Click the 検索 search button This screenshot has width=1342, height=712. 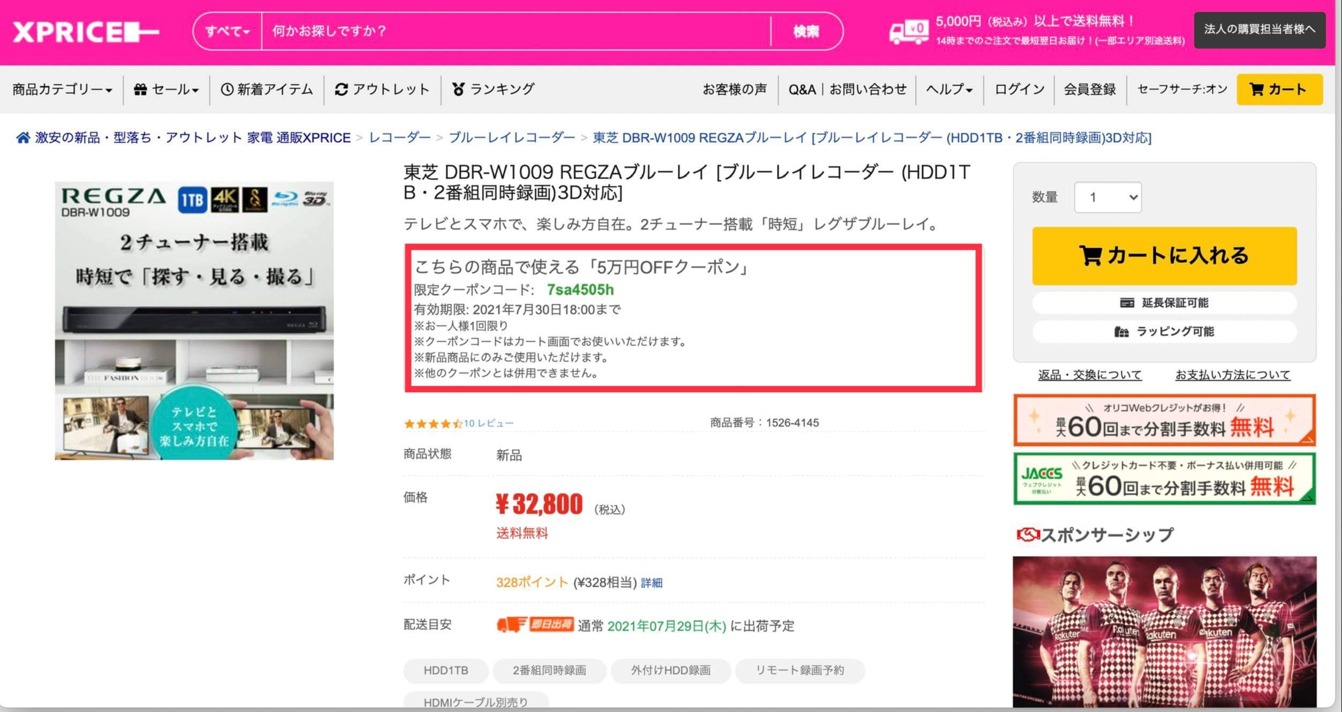(x=806, y=32)
